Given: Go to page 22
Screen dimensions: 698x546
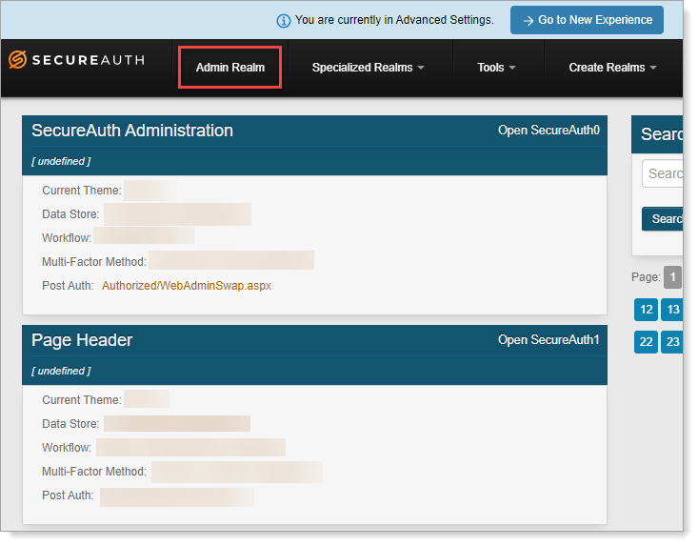Looking at the screenshot, I should [x=646, y=342].
